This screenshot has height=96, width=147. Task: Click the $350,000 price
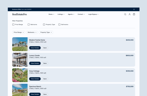pyautogui.click(x=130, y=71)
